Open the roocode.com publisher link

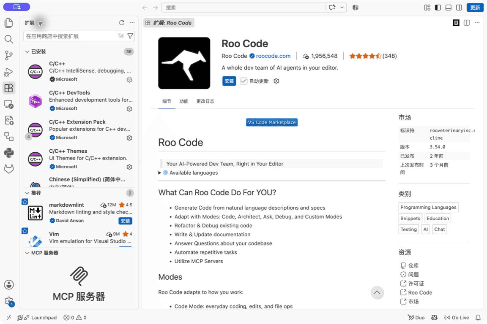click(x=274, y=56)
